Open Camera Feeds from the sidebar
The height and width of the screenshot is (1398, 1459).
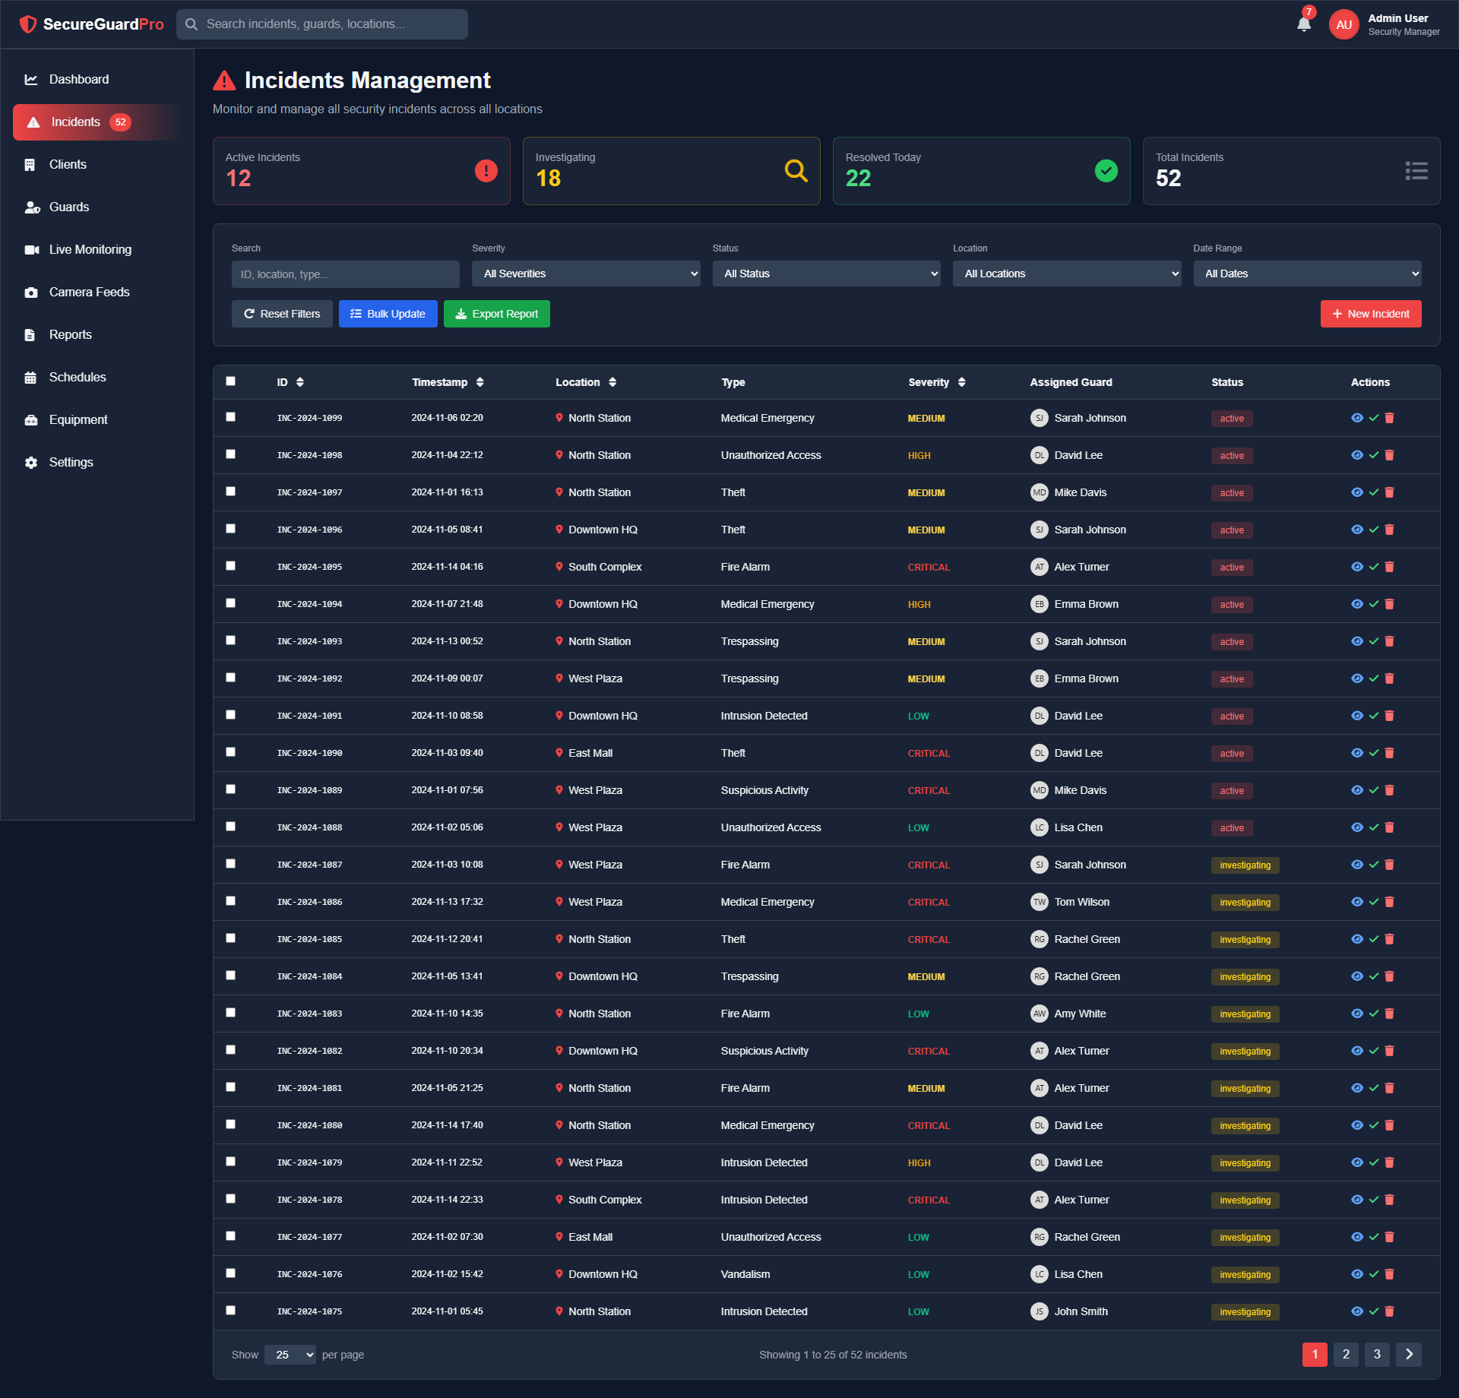point(89,292)
